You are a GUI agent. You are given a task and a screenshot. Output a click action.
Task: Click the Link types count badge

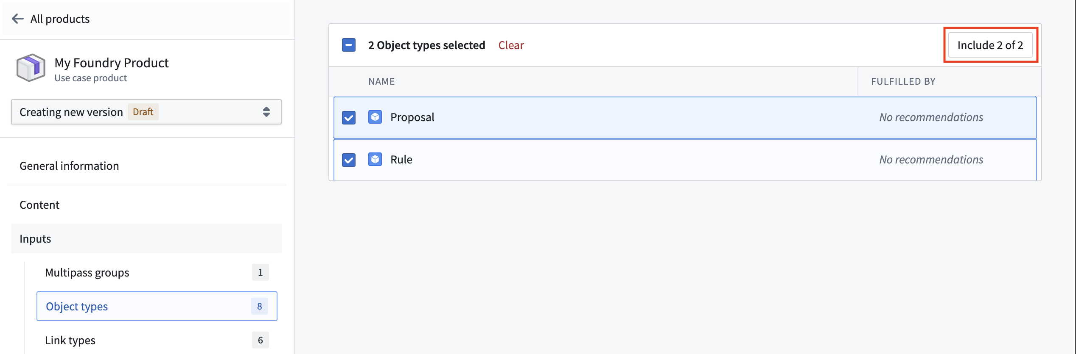pyautogui.click(x=261, y=340)
